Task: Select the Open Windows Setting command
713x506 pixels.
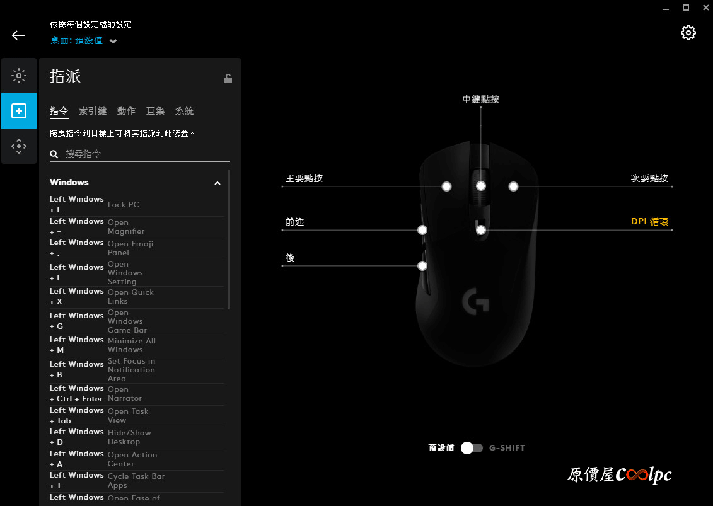Action: [x=137, y=273]
